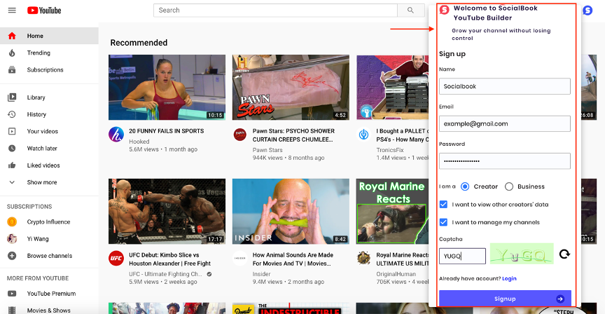Click the Login link
Screen dimensions: 605x314
pos(509,278)
